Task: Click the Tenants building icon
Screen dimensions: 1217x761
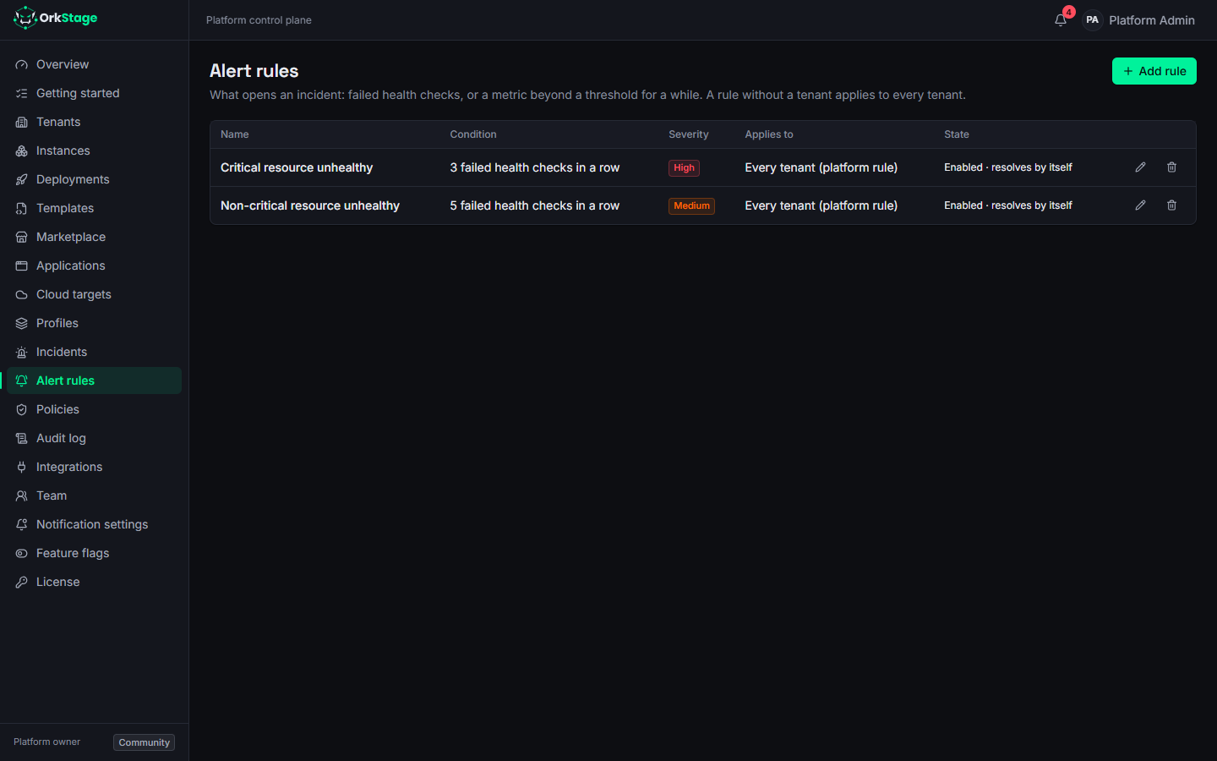Action: (22, 122)
